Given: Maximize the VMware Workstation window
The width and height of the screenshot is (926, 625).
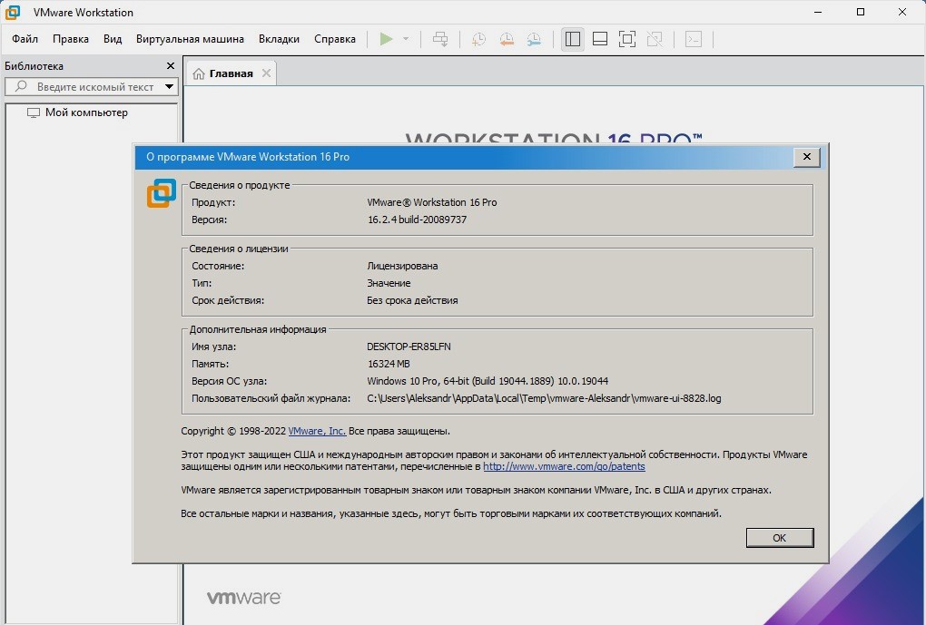Looking at the screenshot, I should point(861,12).
